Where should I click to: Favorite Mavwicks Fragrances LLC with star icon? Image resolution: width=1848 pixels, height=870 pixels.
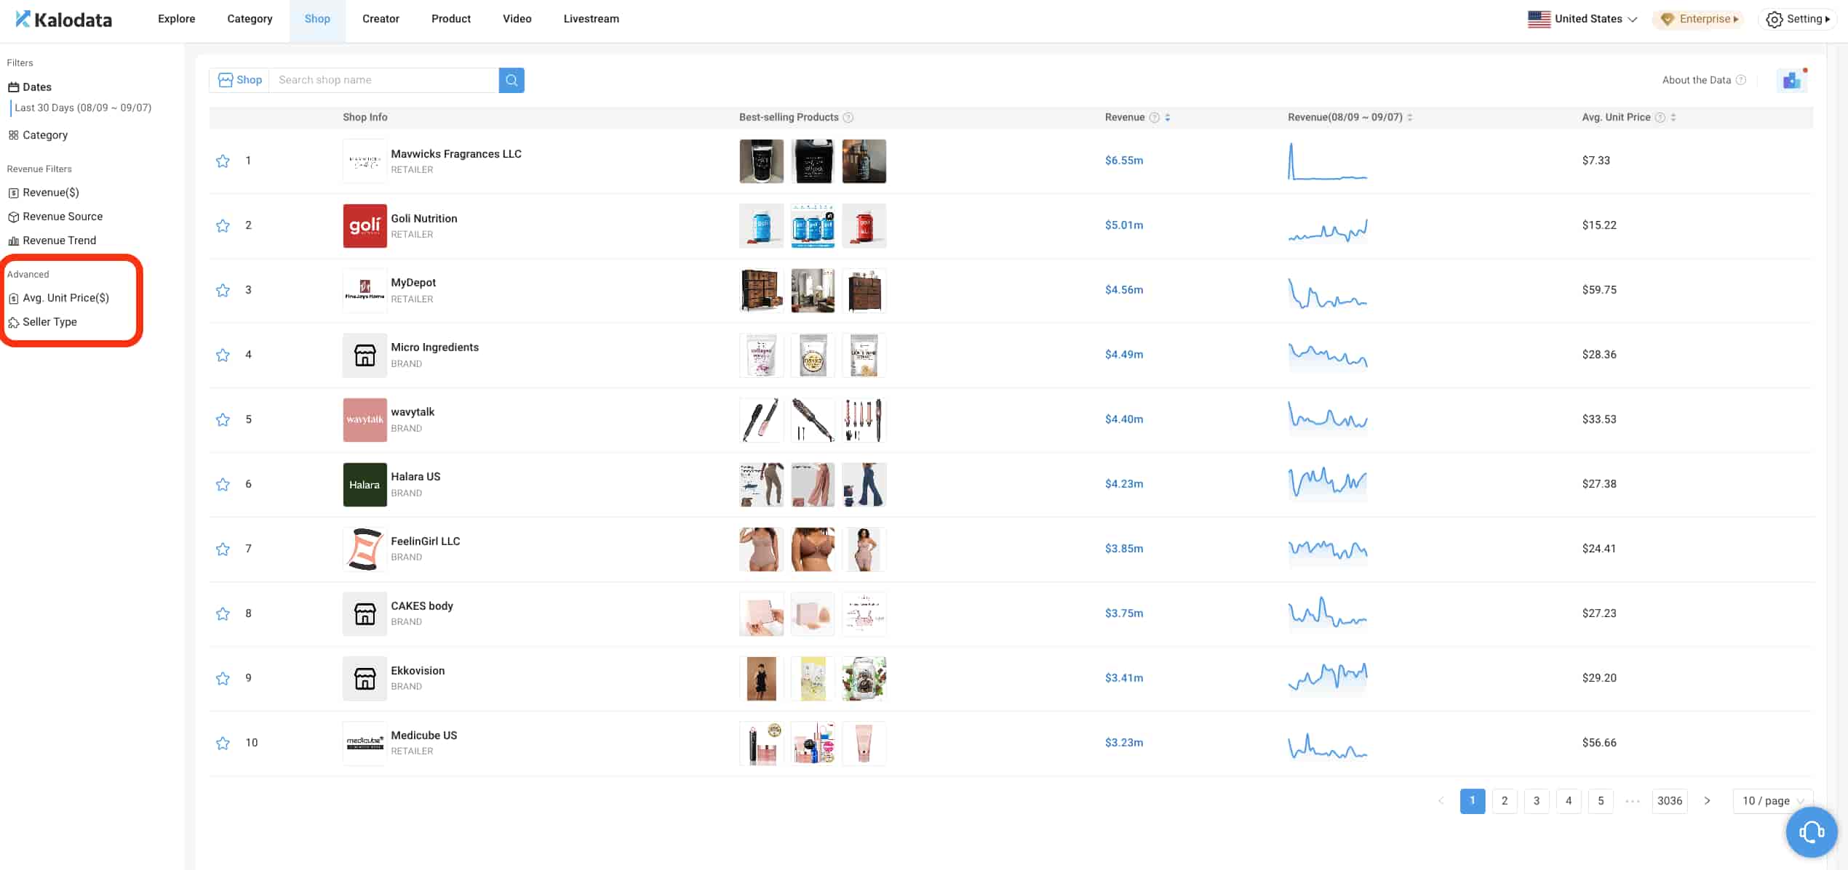click(x=223, y=161)
